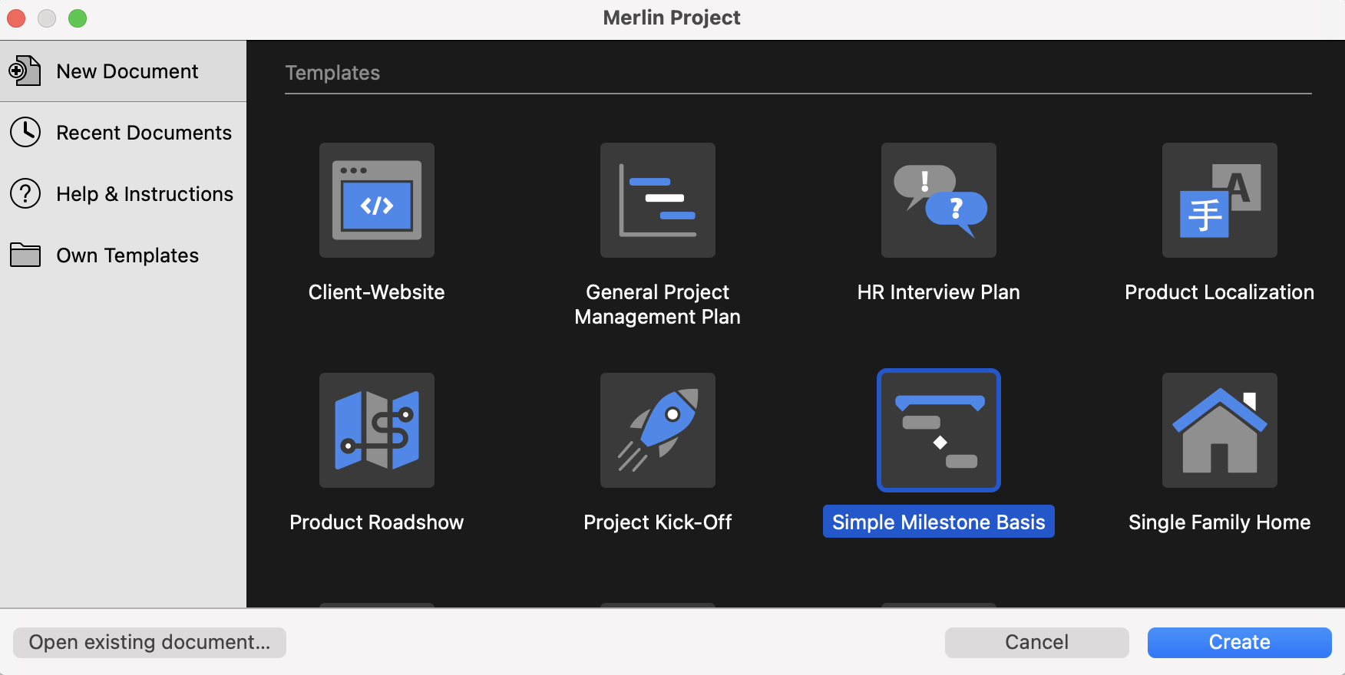Choose the Product Roadshow map icon
Image resolution: width=1345 pixels, height=675 pixels.
coord(376,430)
